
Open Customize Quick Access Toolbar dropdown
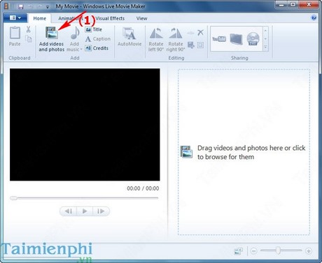click(48, 7)
